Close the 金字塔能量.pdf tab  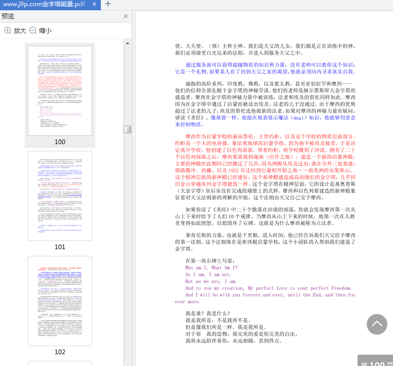(x=93, y=4)
